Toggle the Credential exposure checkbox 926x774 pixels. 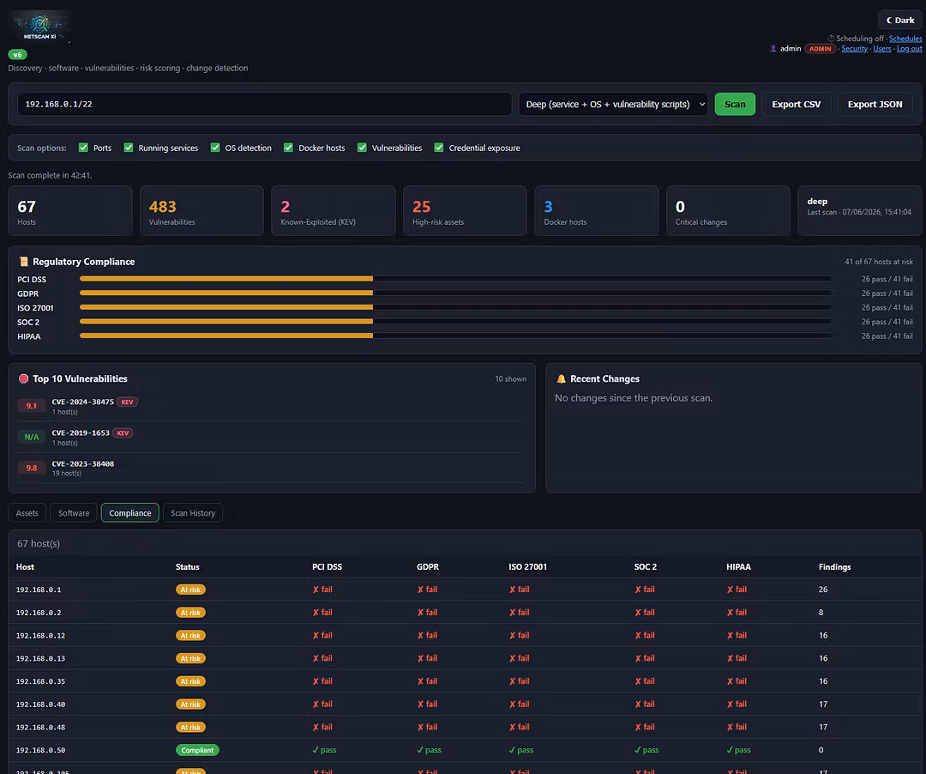click(x=439, y=148)
